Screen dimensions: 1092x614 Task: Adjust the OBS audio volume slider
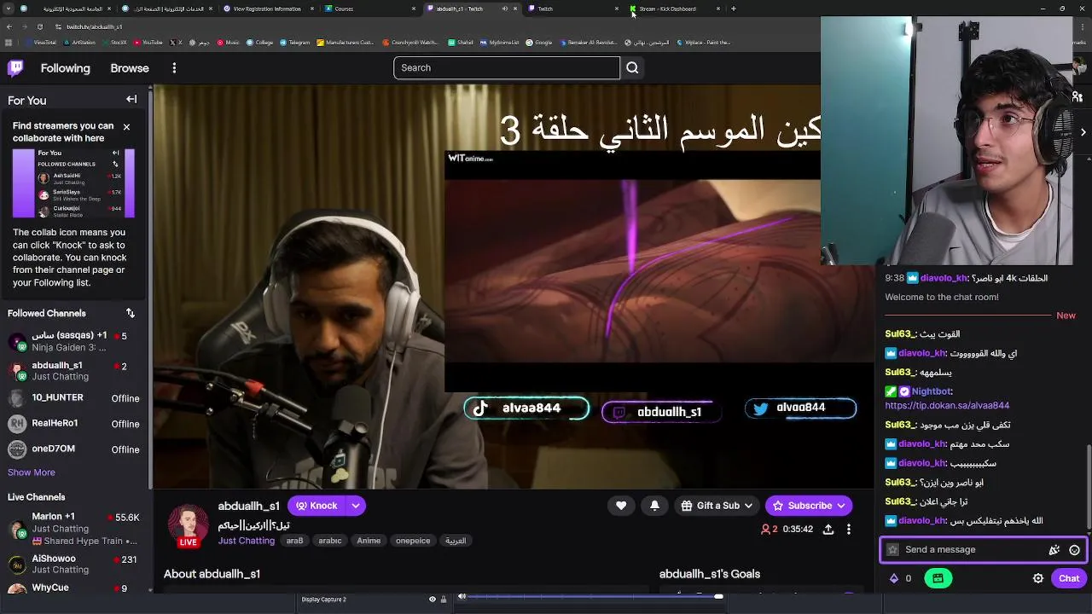[593, 597]
